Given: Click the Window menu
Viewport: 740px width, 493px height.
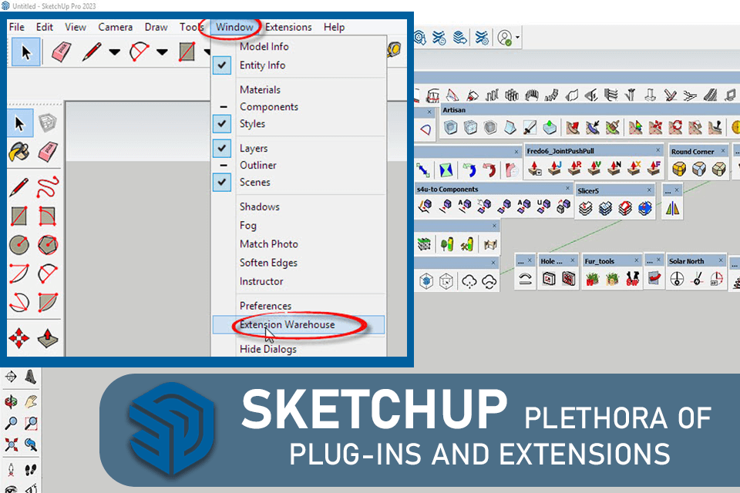Looking at the screenshot, I should pos(234,27).
